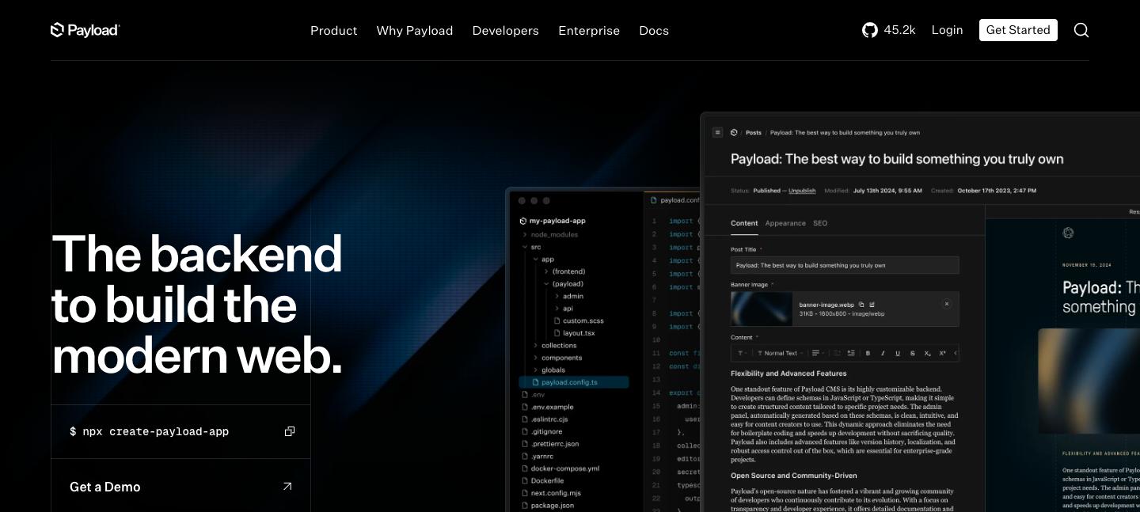Screen dimensions: 1140x512
Task: Open the Normal Text style dropdown
Action: click(x=780, y=353)
